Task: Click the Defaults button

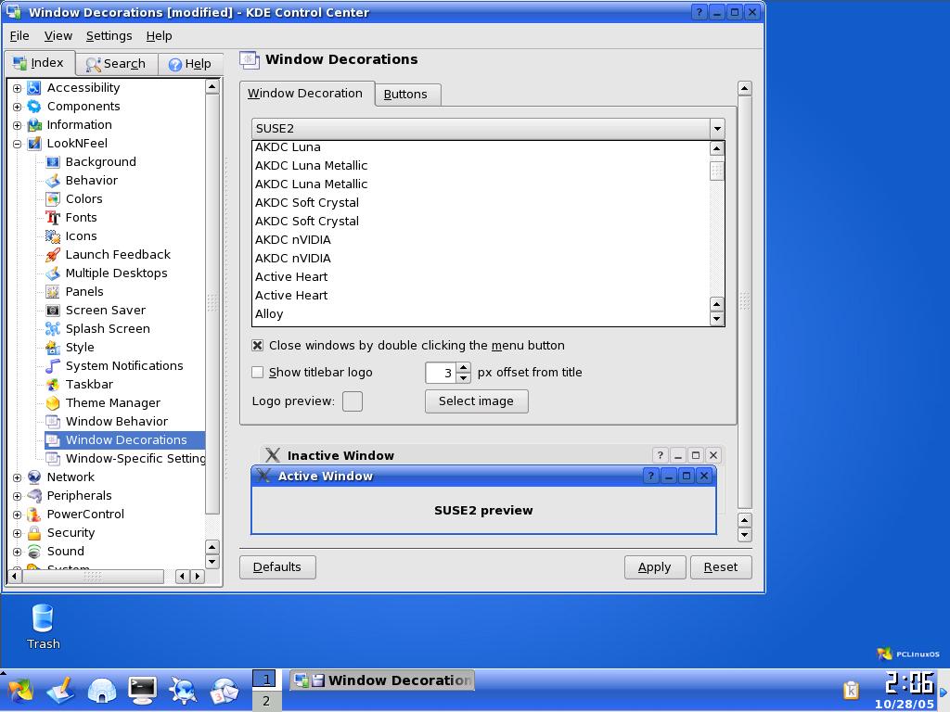Action: (x=277, y=567)
